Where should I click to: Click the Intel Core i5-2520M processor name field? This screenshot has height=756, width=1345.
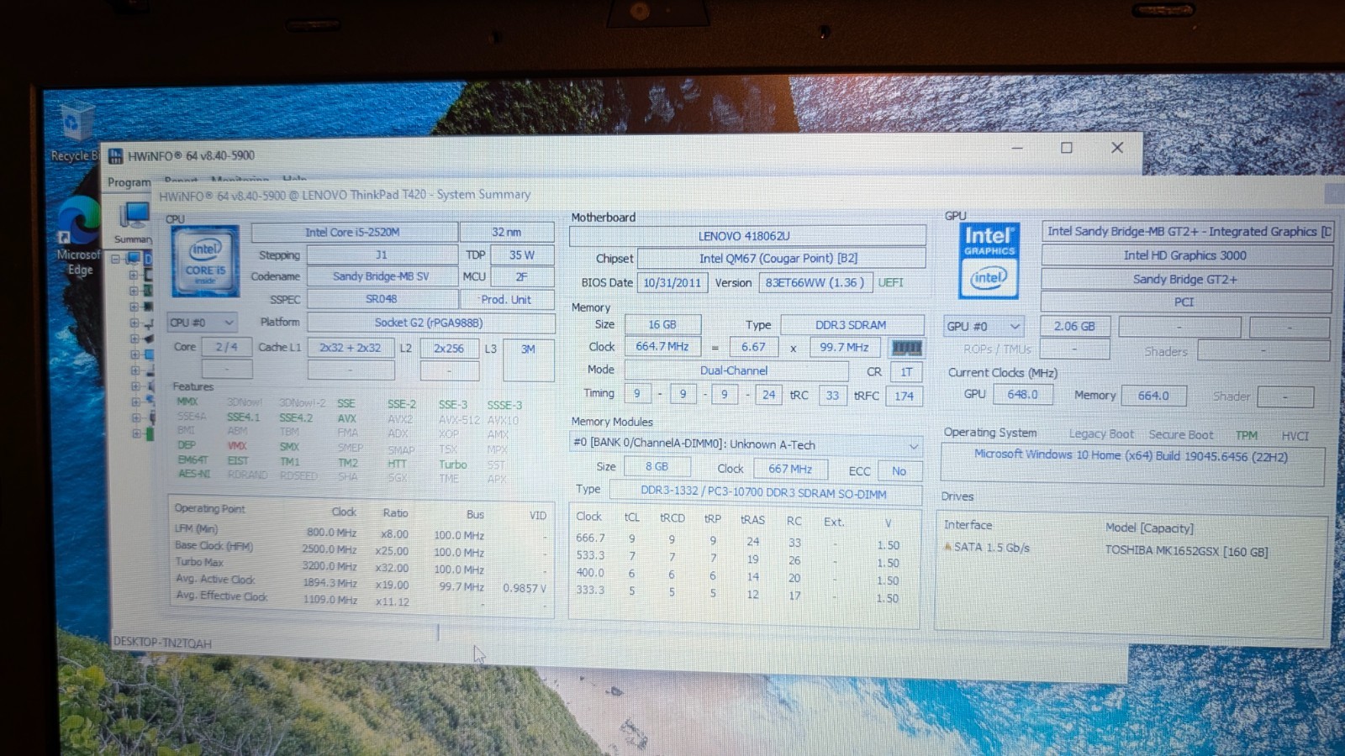tap(354, 232)
